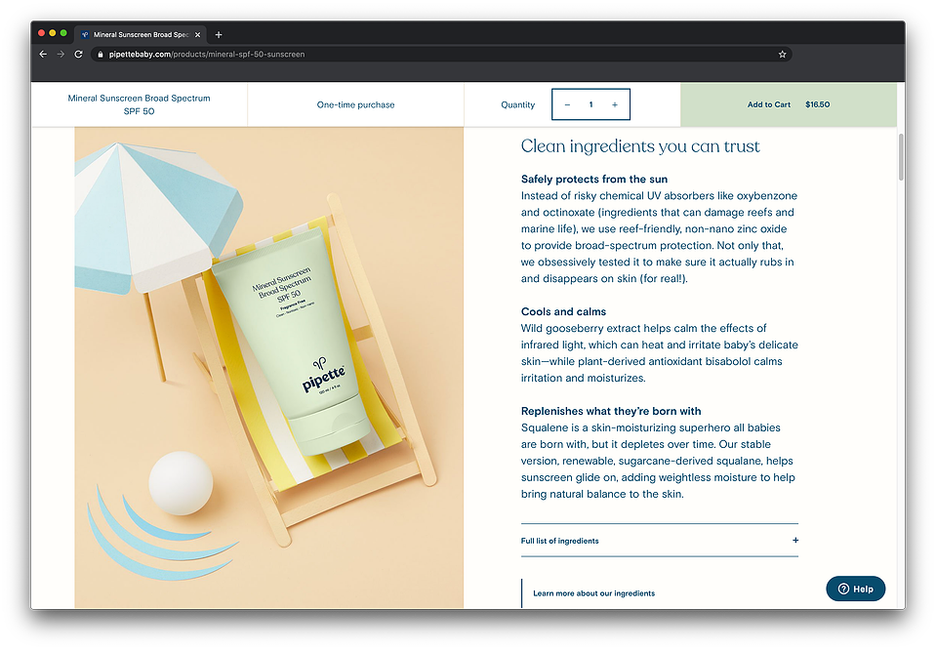This screenshot has height=650, width=936.
Task: Click the browser forward arrow
Action: click(x=61, y=55)
